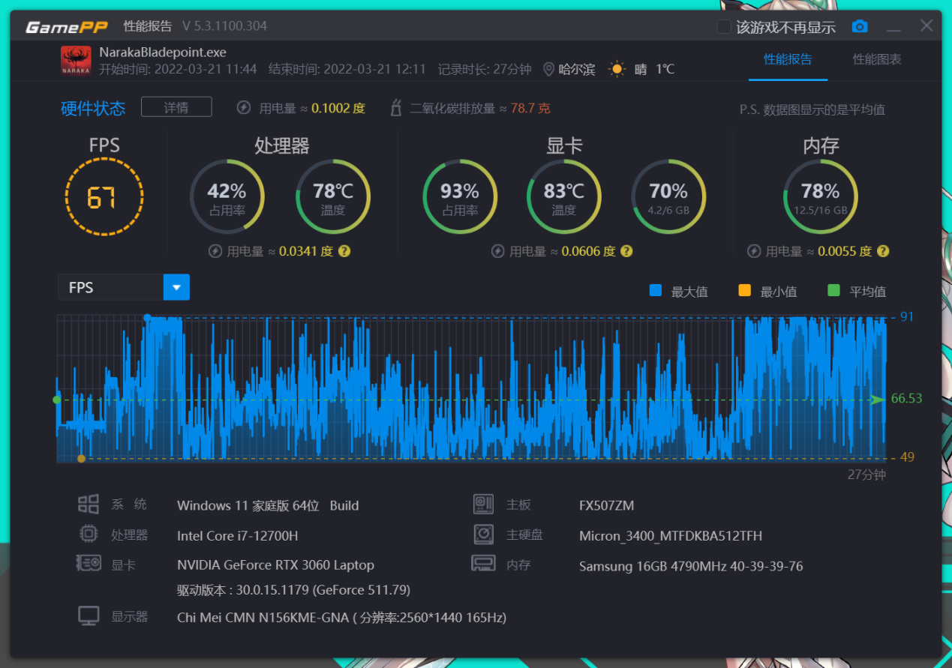This screenshot has width=952, height=668.
Task: Click the camera screenshot icon
Action: click(860, 27)
